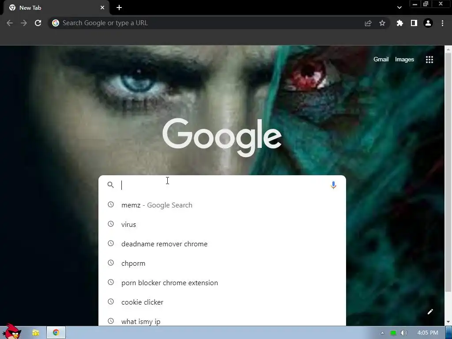Open the profile avatar icon
This screenshot has height=339, width=452.
click(428, 23)
